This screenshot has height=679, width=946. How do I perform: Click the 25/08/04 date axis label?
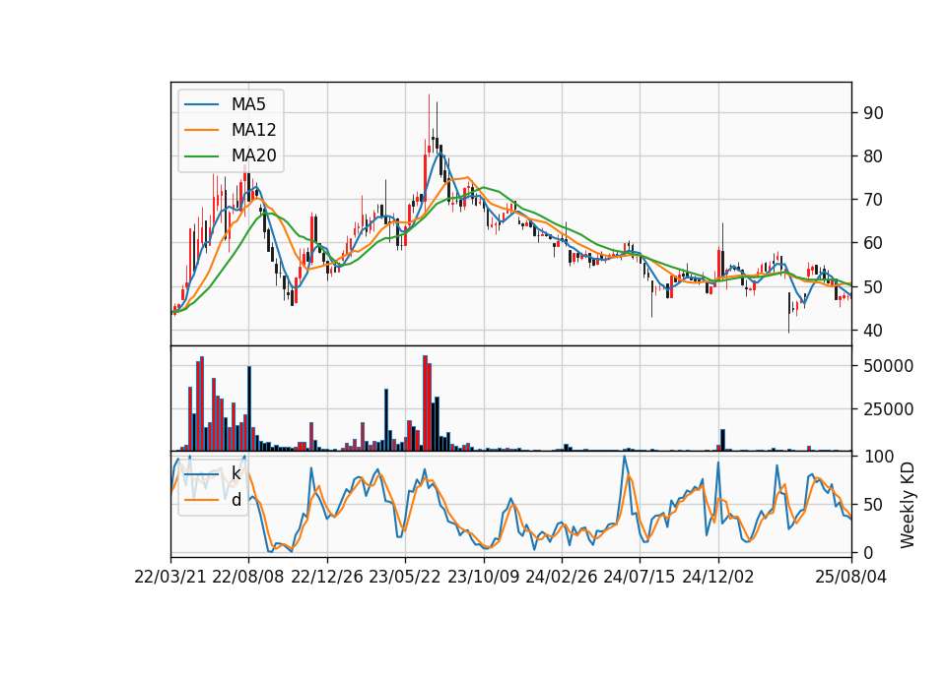coord(850,577)
